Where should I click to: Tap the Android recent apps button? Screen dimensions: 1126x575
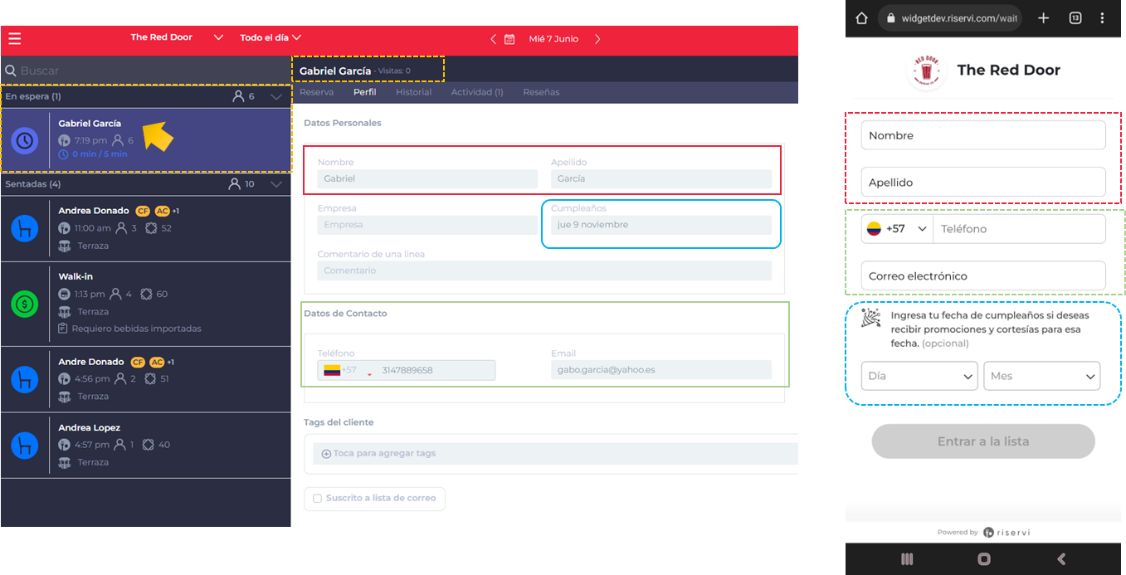click(907, 559)
